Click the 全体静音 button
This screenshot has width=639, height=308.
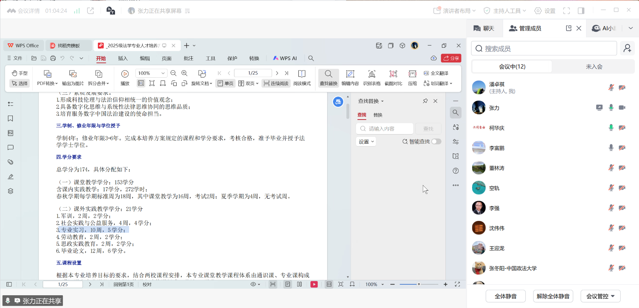point(505,296)
